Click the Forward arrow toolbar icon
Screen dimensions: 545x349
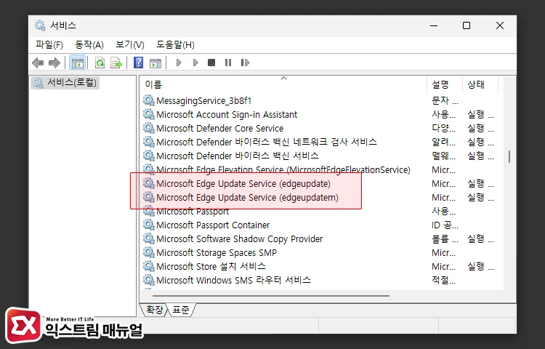coord(54,63)
